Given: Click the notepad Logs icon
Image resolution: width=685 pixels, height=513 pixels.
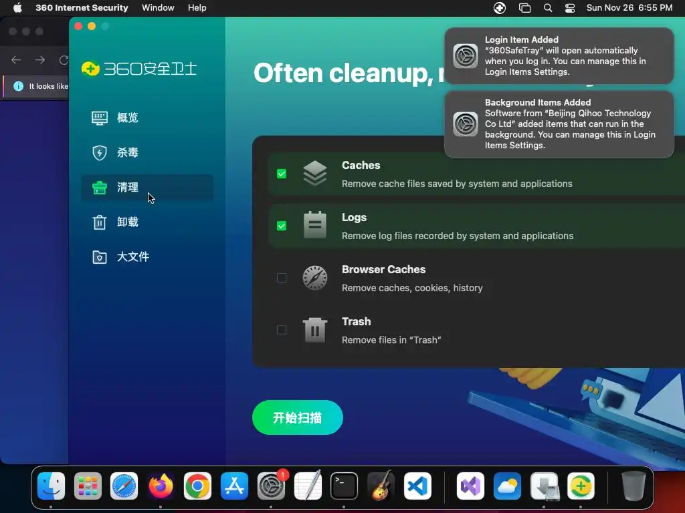Looking at the screenshot, I should [315, 225].
